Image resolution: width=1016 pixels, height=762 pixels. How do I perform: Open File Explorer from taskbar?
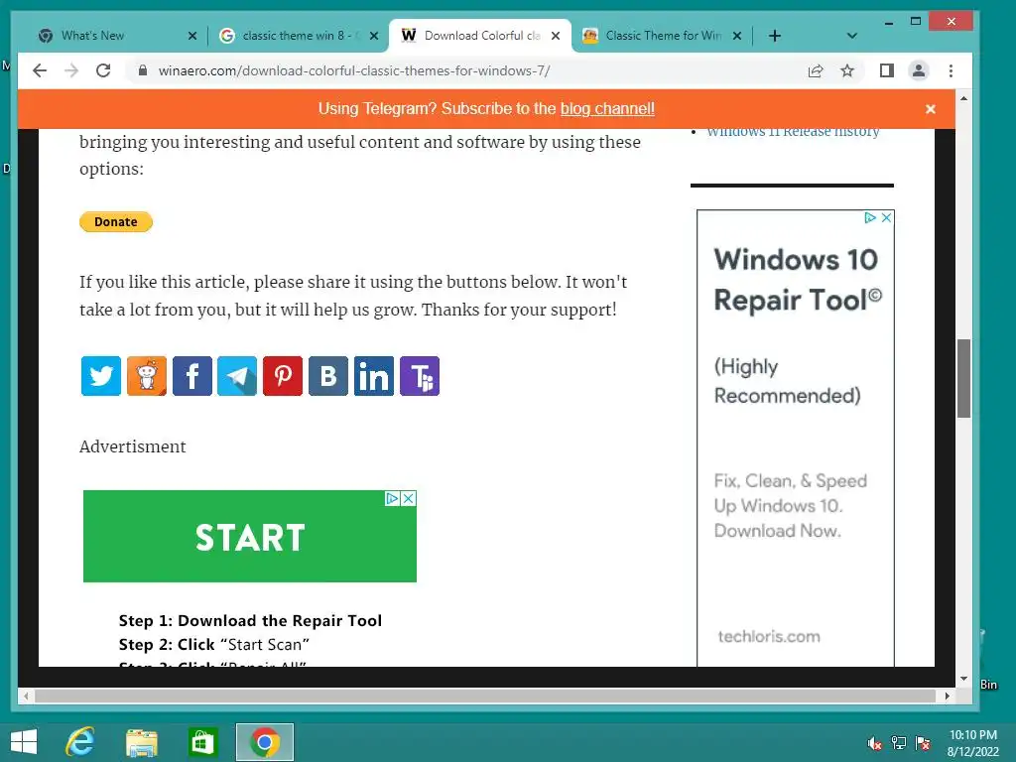[141, 742]
